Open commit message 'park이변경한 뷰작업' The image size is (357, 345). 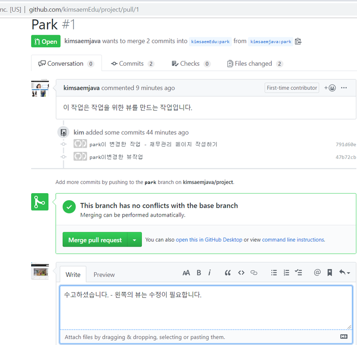tap(116, 157)
